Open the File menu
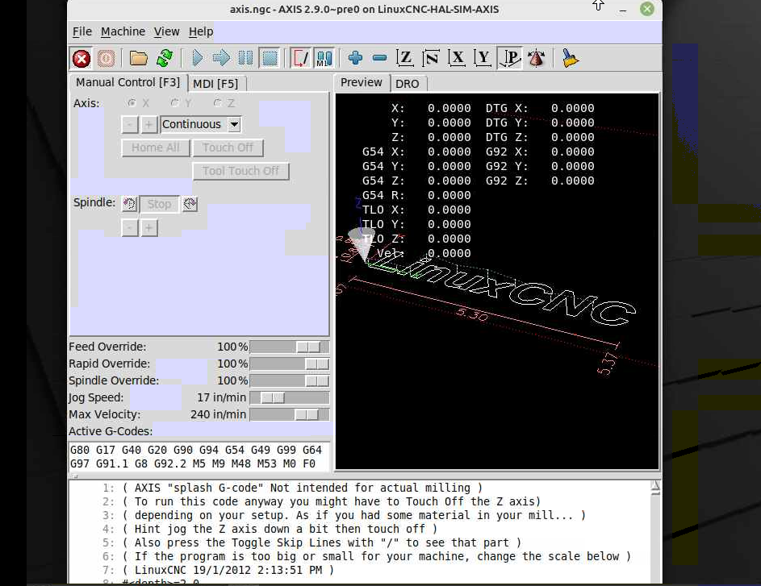Viewport: 761px width, 586px height. [82, 32]
